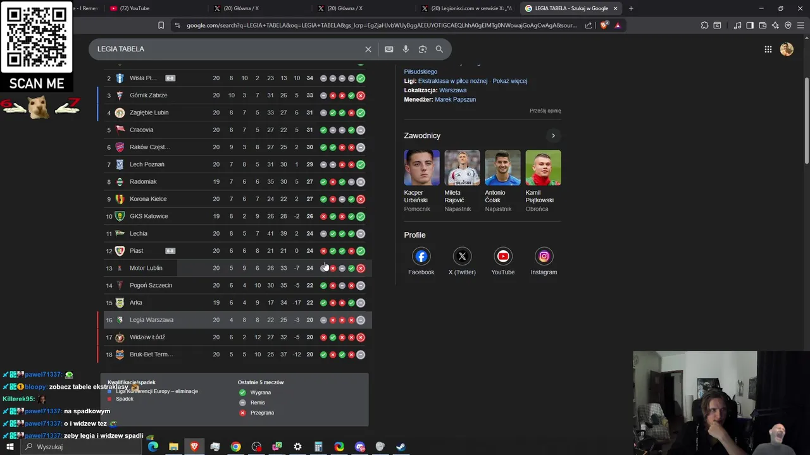Open the Warszawa location link
810x455 pixels.
[452, 90]
